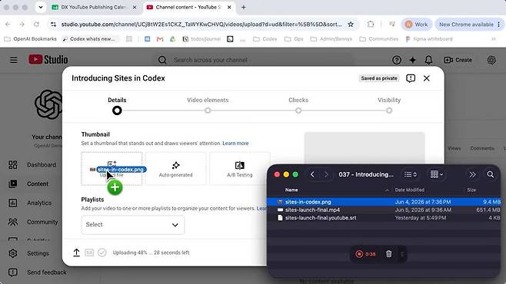Viewport: 506px width, 284px height.
Task: Click the checks checkmark status icon
Action: click(102, 253)
